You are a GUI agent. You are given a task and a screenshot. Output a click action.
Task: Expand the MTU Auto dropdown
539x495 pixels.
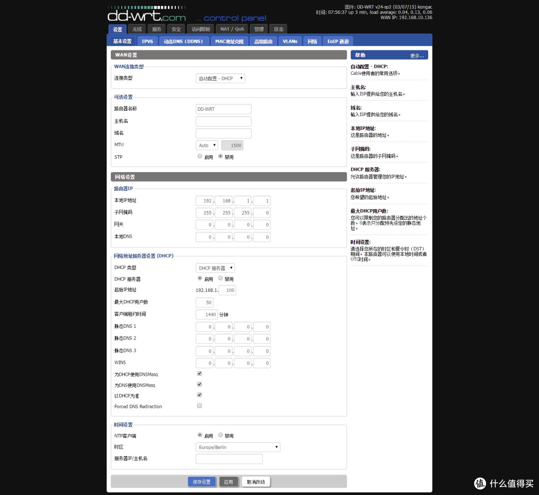click(x=207, y=145)
